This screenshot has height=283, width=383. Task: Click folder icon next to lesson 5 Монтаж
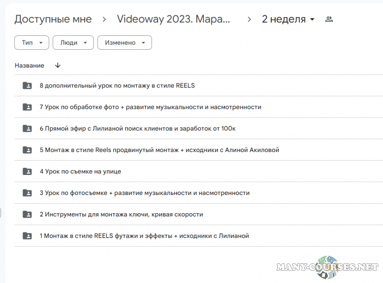pyautogui.click(x=27, y=150)
